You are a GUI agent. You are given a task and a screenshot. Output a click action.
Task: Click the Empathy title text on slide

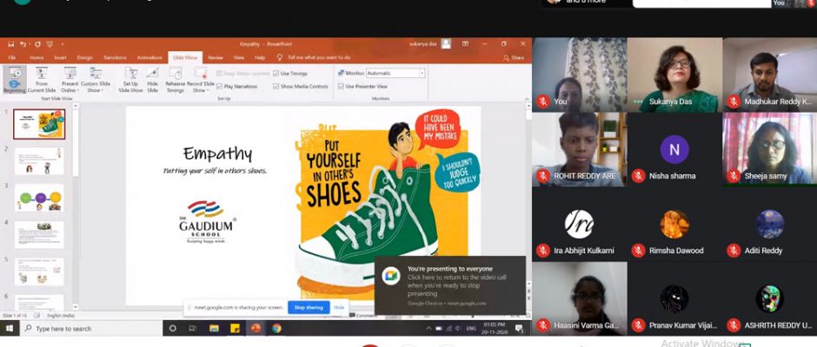[217, 154]
